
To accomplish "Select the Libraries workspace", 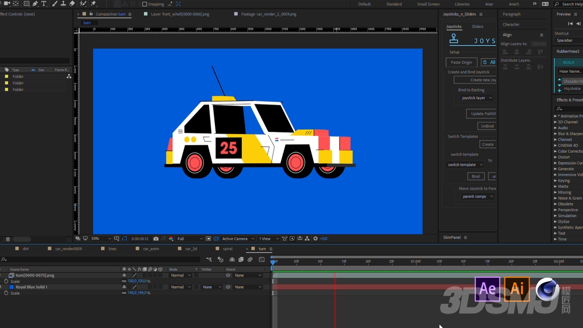I will coord(462,4).
